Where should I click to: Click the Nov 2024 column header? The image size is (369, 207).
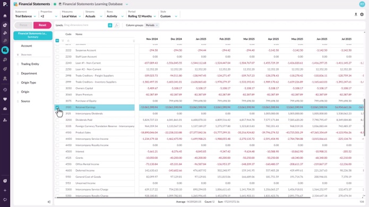(152, 39)
